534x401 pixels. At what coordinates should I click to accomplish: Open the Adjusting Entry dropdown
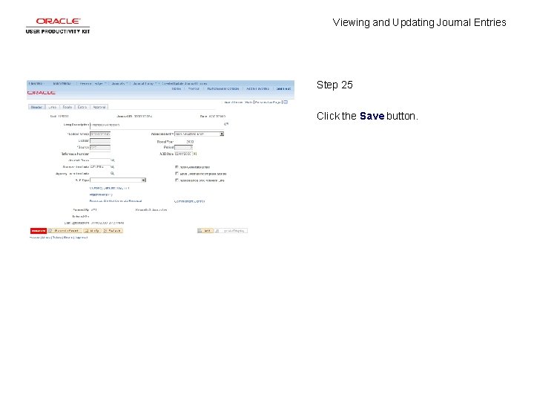tap(200, 134)
